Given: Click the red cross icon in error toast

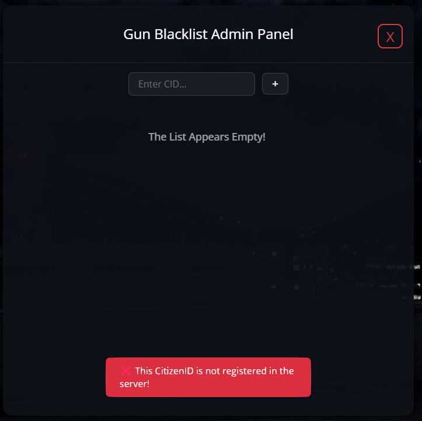Looking at the screenshot, I should (x=125, y=371).
